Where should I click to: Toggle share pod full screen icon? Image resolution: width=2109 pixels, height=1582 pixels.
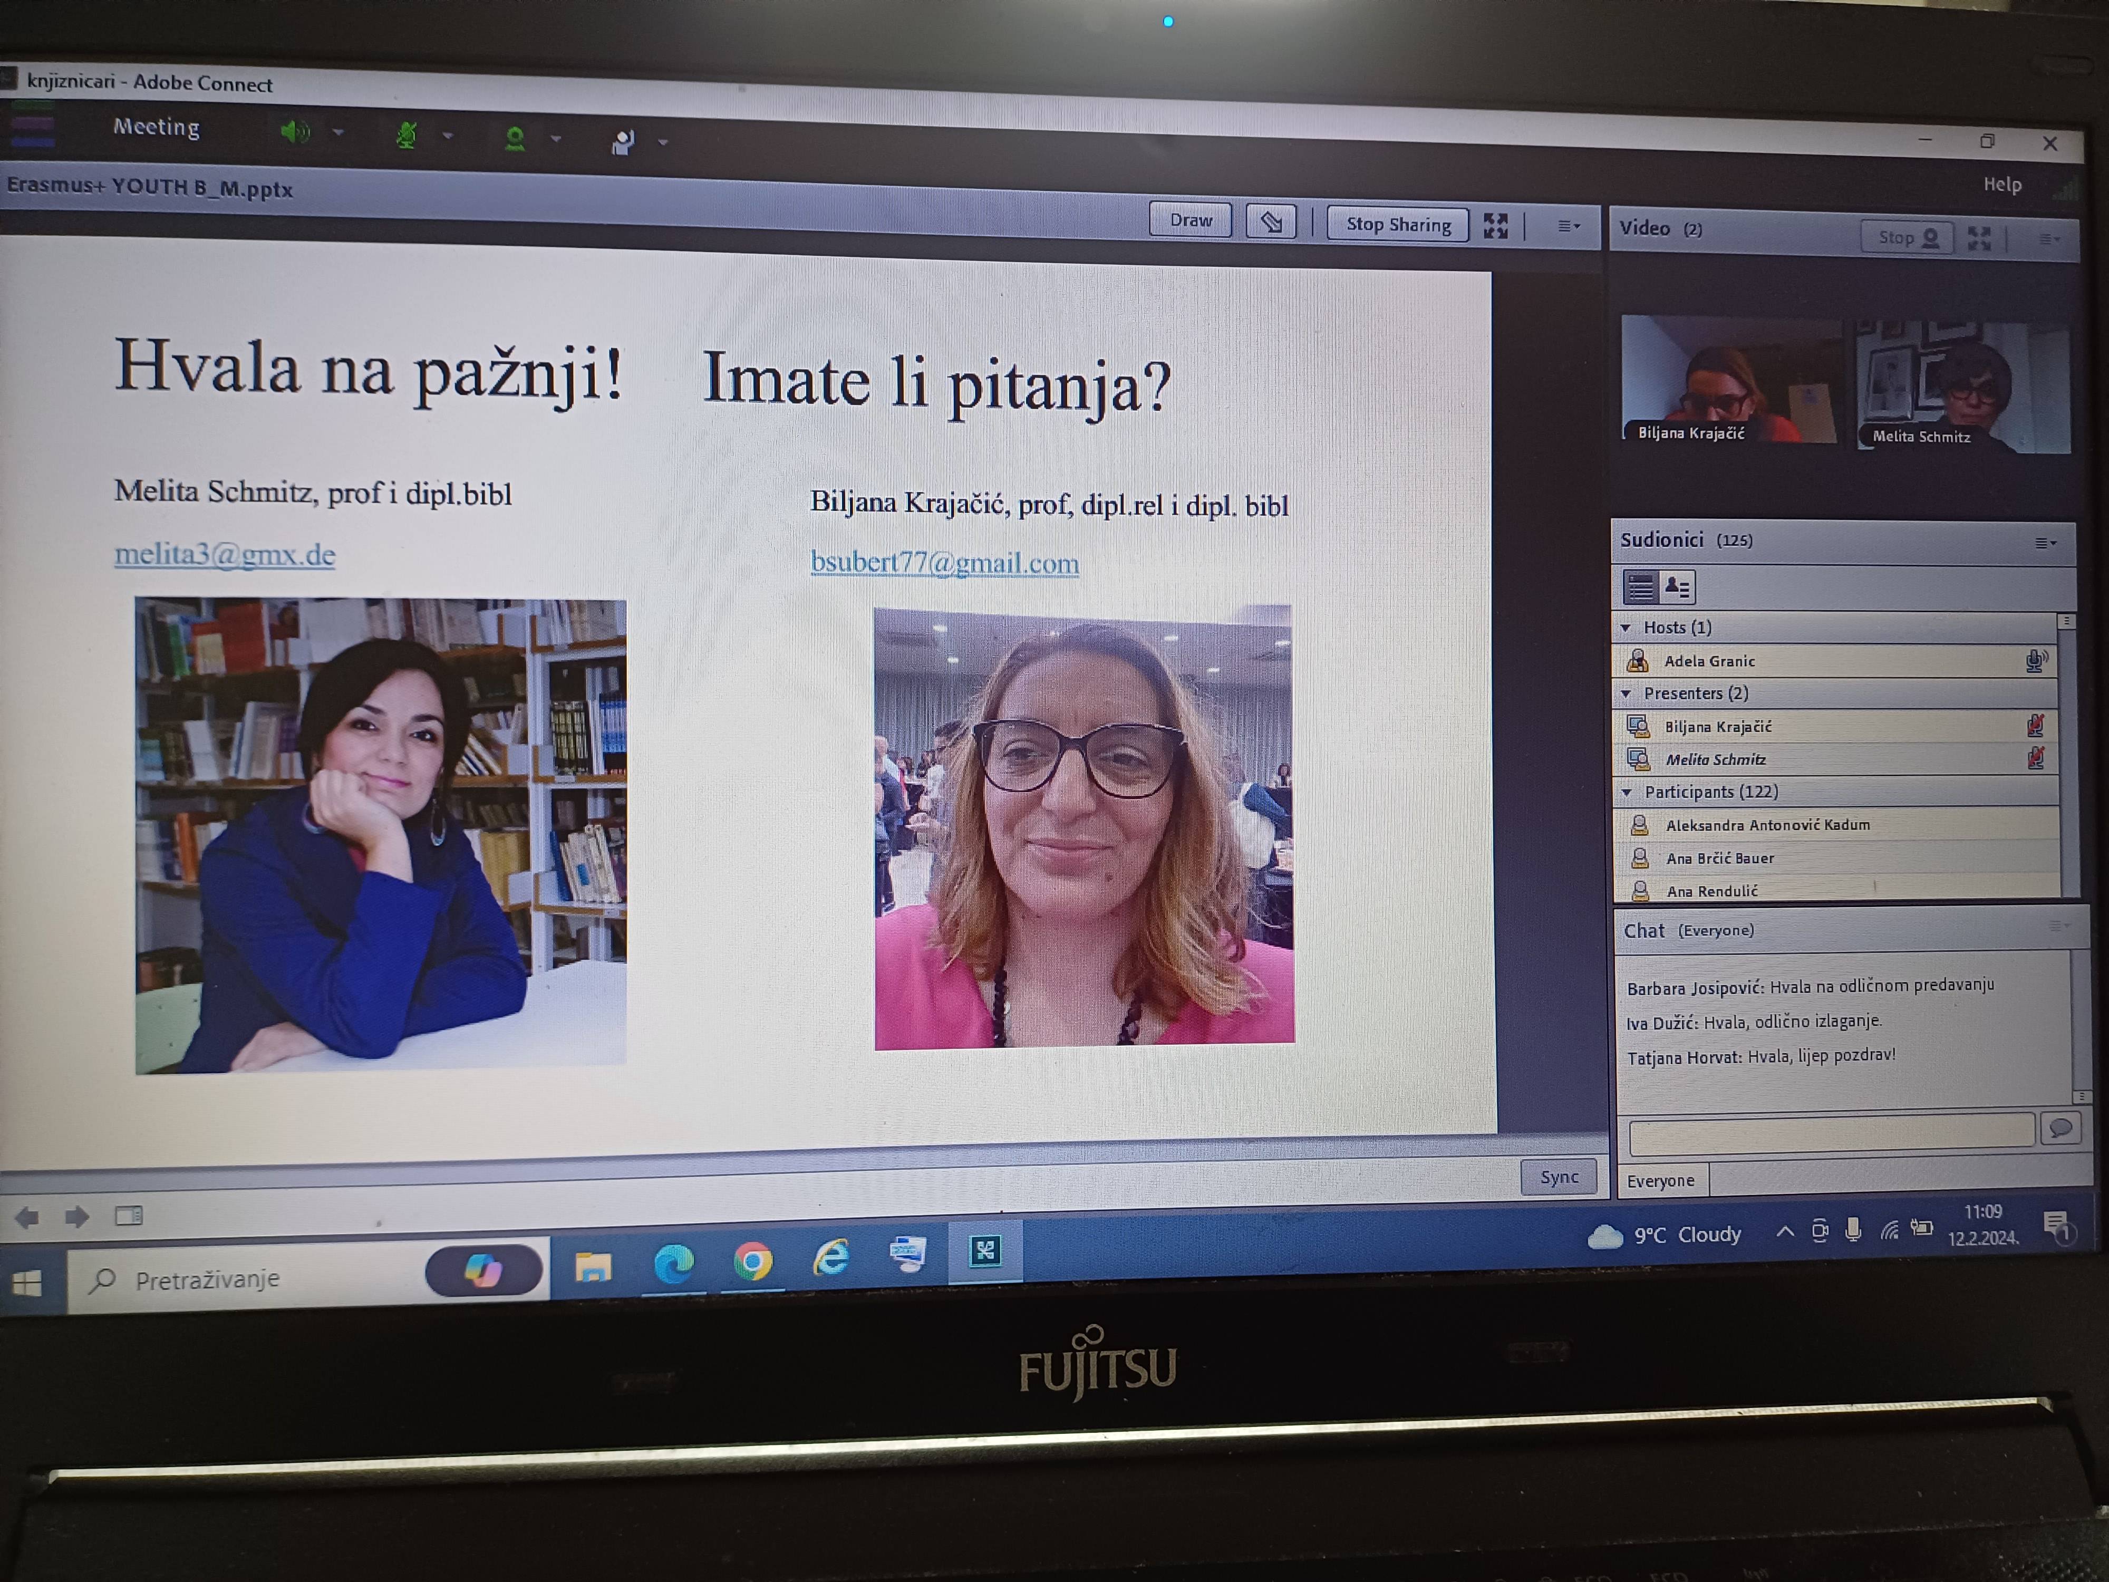pyautogui.click(x=1496, y=226)
